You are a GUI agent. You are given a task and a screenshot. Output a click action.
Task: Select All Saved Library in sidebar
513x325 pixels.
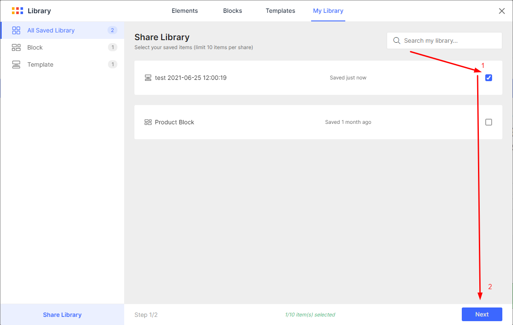(x=51, y=30)
